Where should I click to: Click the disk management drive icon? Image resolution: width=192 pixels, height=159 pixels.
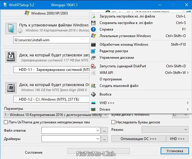click(x=93, y=58)
